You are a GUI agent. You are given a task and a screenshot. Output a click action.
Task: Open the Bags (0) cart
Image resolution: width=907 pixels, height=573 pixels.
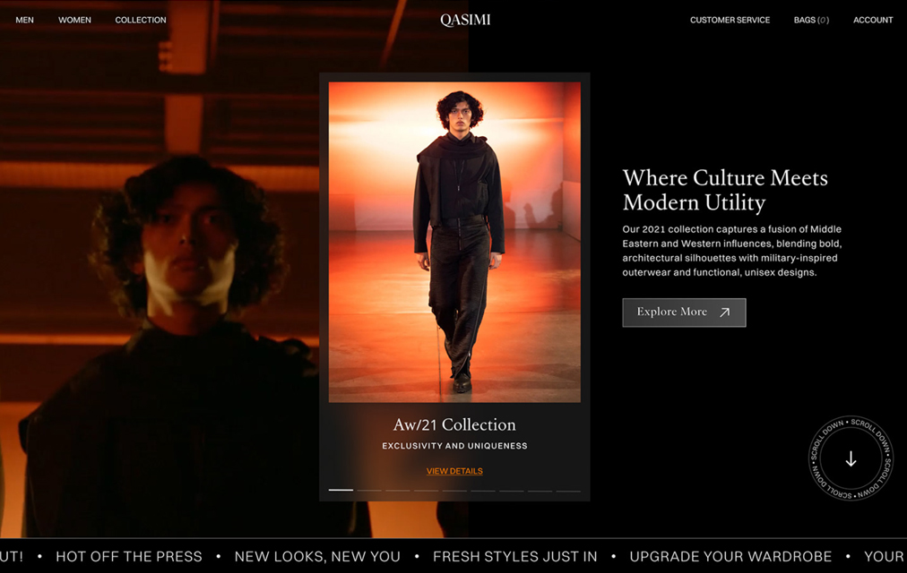(811, 20)
